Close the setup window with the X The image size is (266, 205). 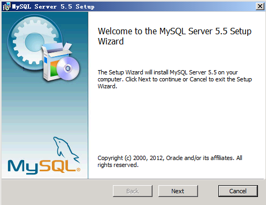[260, 6]
